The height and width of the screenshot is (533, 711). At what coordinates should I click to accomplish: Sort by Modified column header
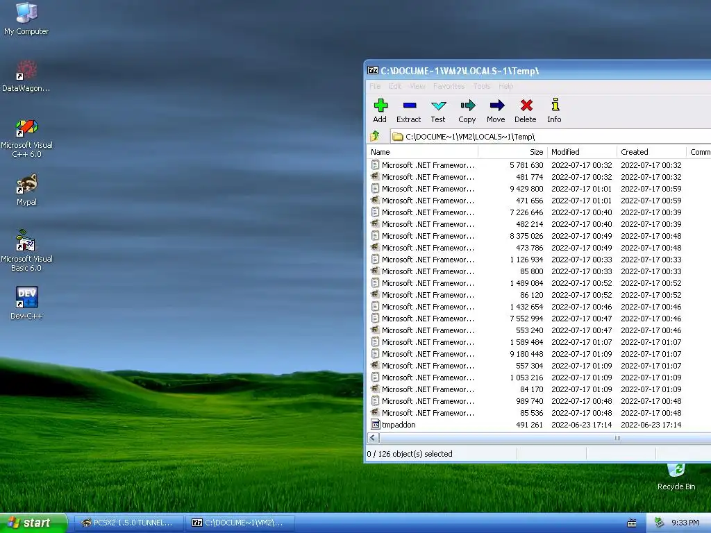tap(583, 152)
